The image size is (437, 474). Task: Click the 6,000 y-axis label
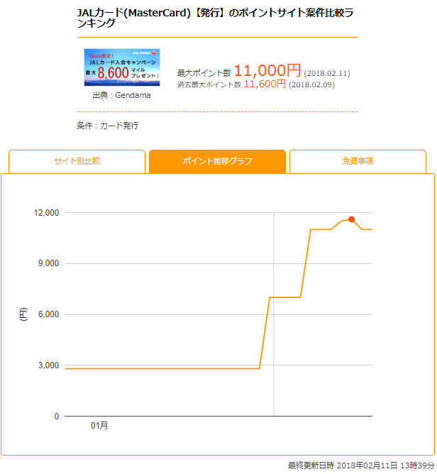[x=48, y=314]
